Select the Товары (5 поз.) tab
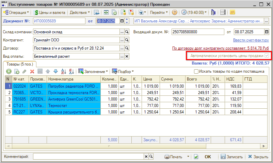The height and width of the screenshot is (163, 273). 19,64
